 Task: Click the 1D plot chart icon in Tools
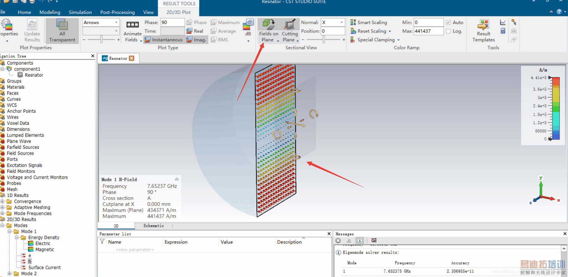tap(503, 22)
